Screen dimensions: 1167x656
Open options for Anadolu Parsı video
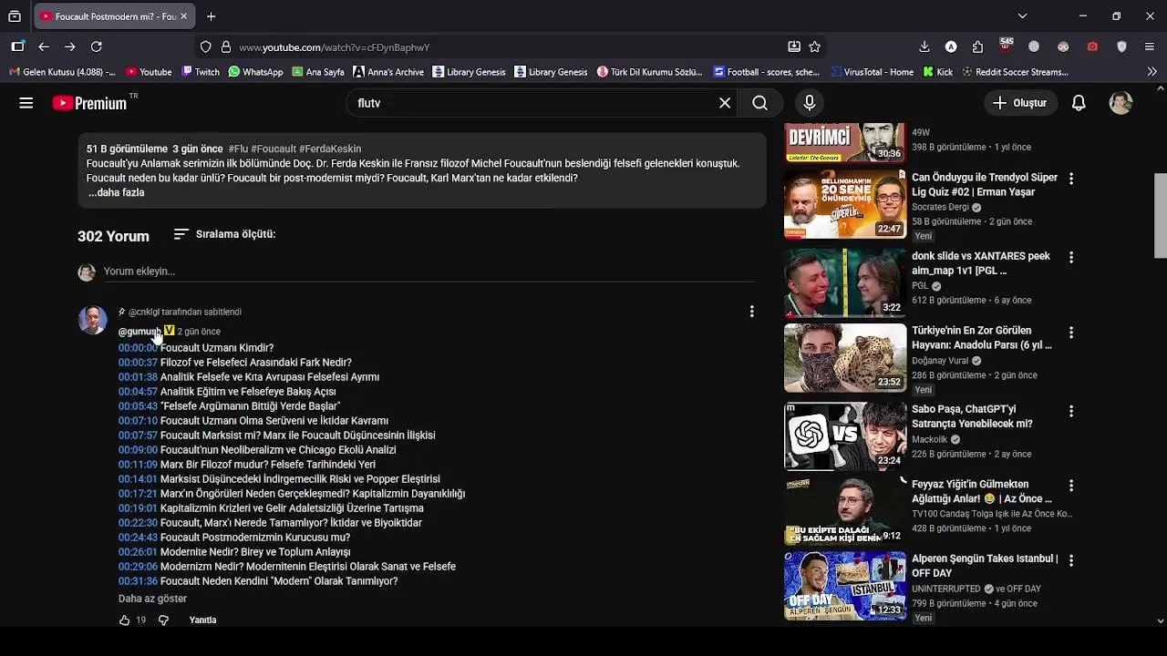pos(1071,333)
